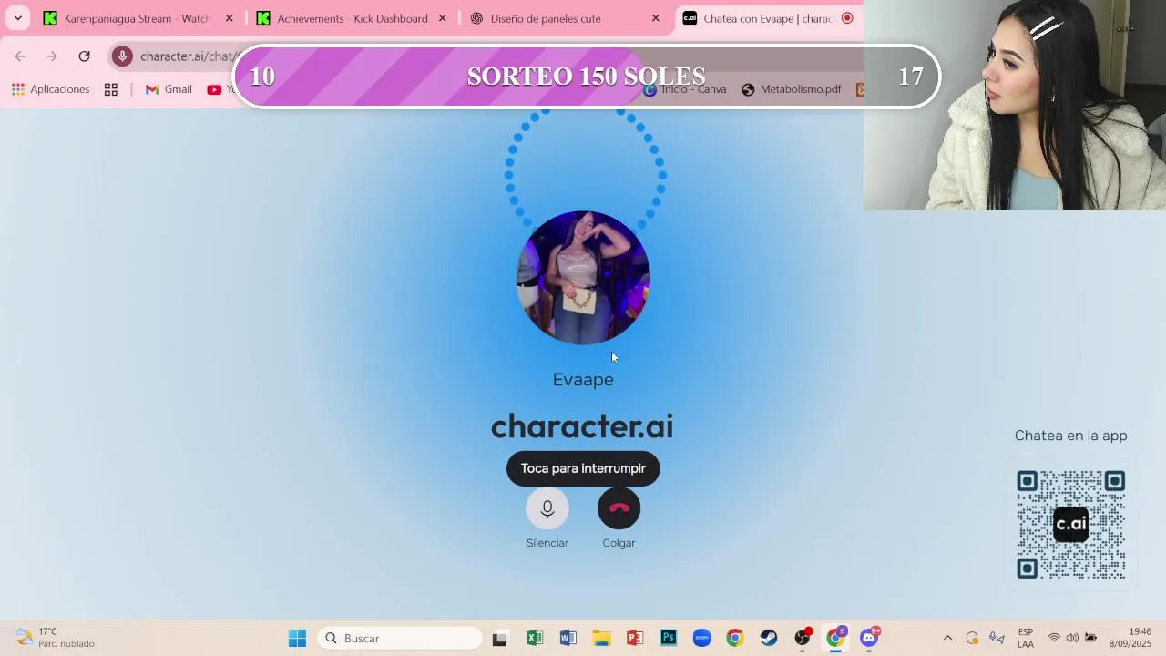
Task: Launch PowerPoint from the taskbar
Action: tap(635, 639)
